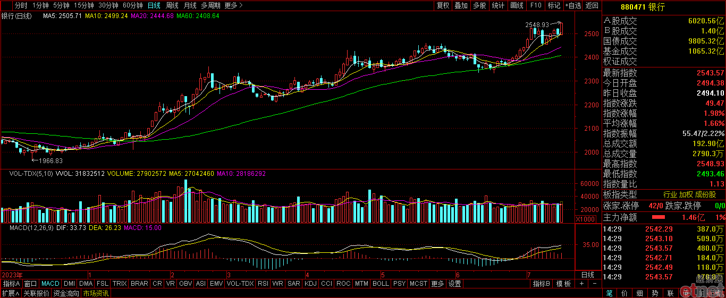Select the 细 detail tab

coord(640,293)
